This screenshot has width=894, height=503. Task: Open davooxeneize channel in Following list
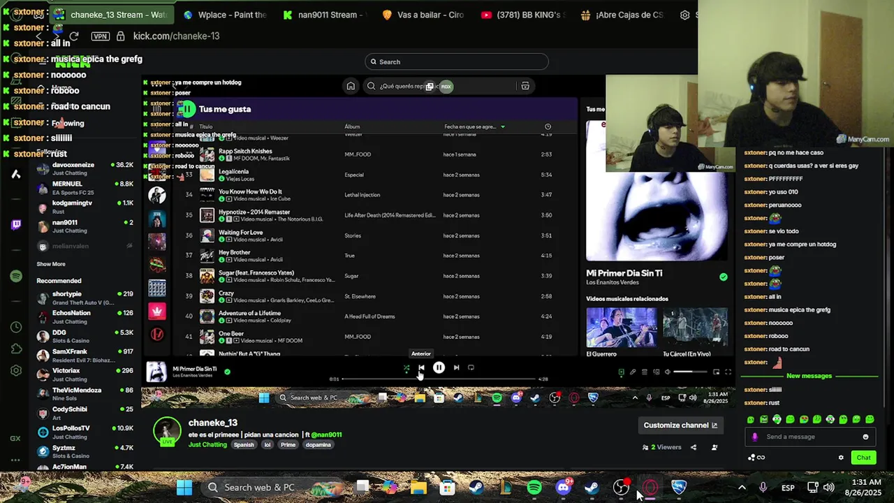[x=85, y=169]
